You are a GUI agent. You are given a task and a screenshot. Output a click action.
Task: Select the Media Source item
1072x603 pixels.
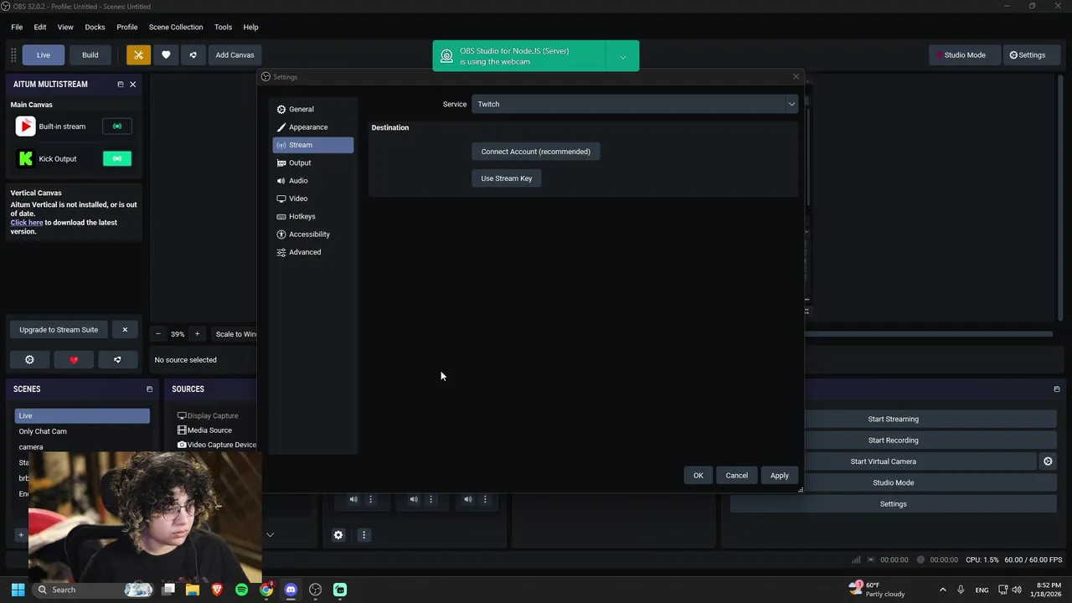coord(209,430)
